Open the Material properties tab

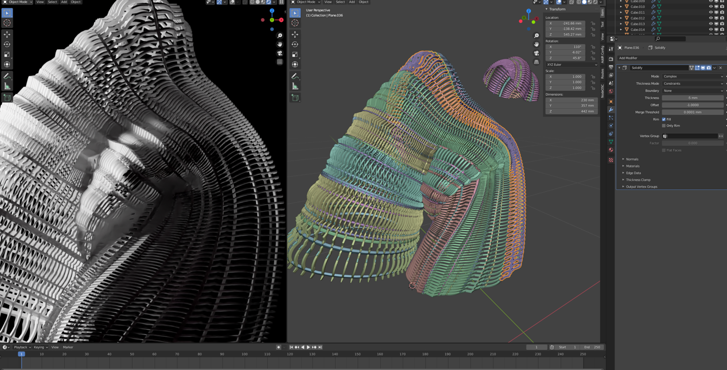point(611,150)
